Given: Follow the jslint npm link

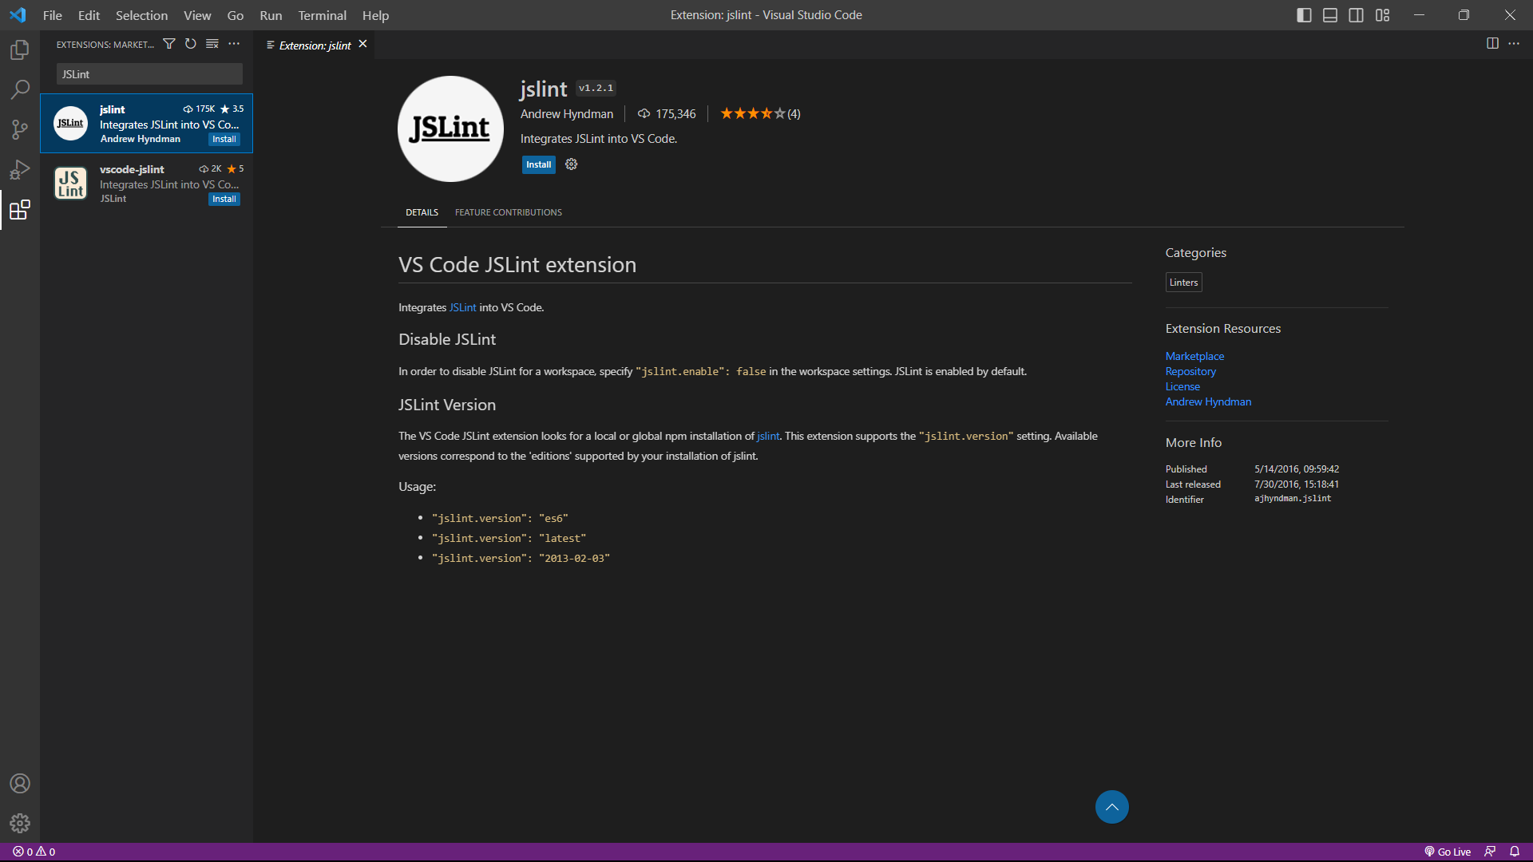Looking at the screenshot, I should click(x=768, y=436).
